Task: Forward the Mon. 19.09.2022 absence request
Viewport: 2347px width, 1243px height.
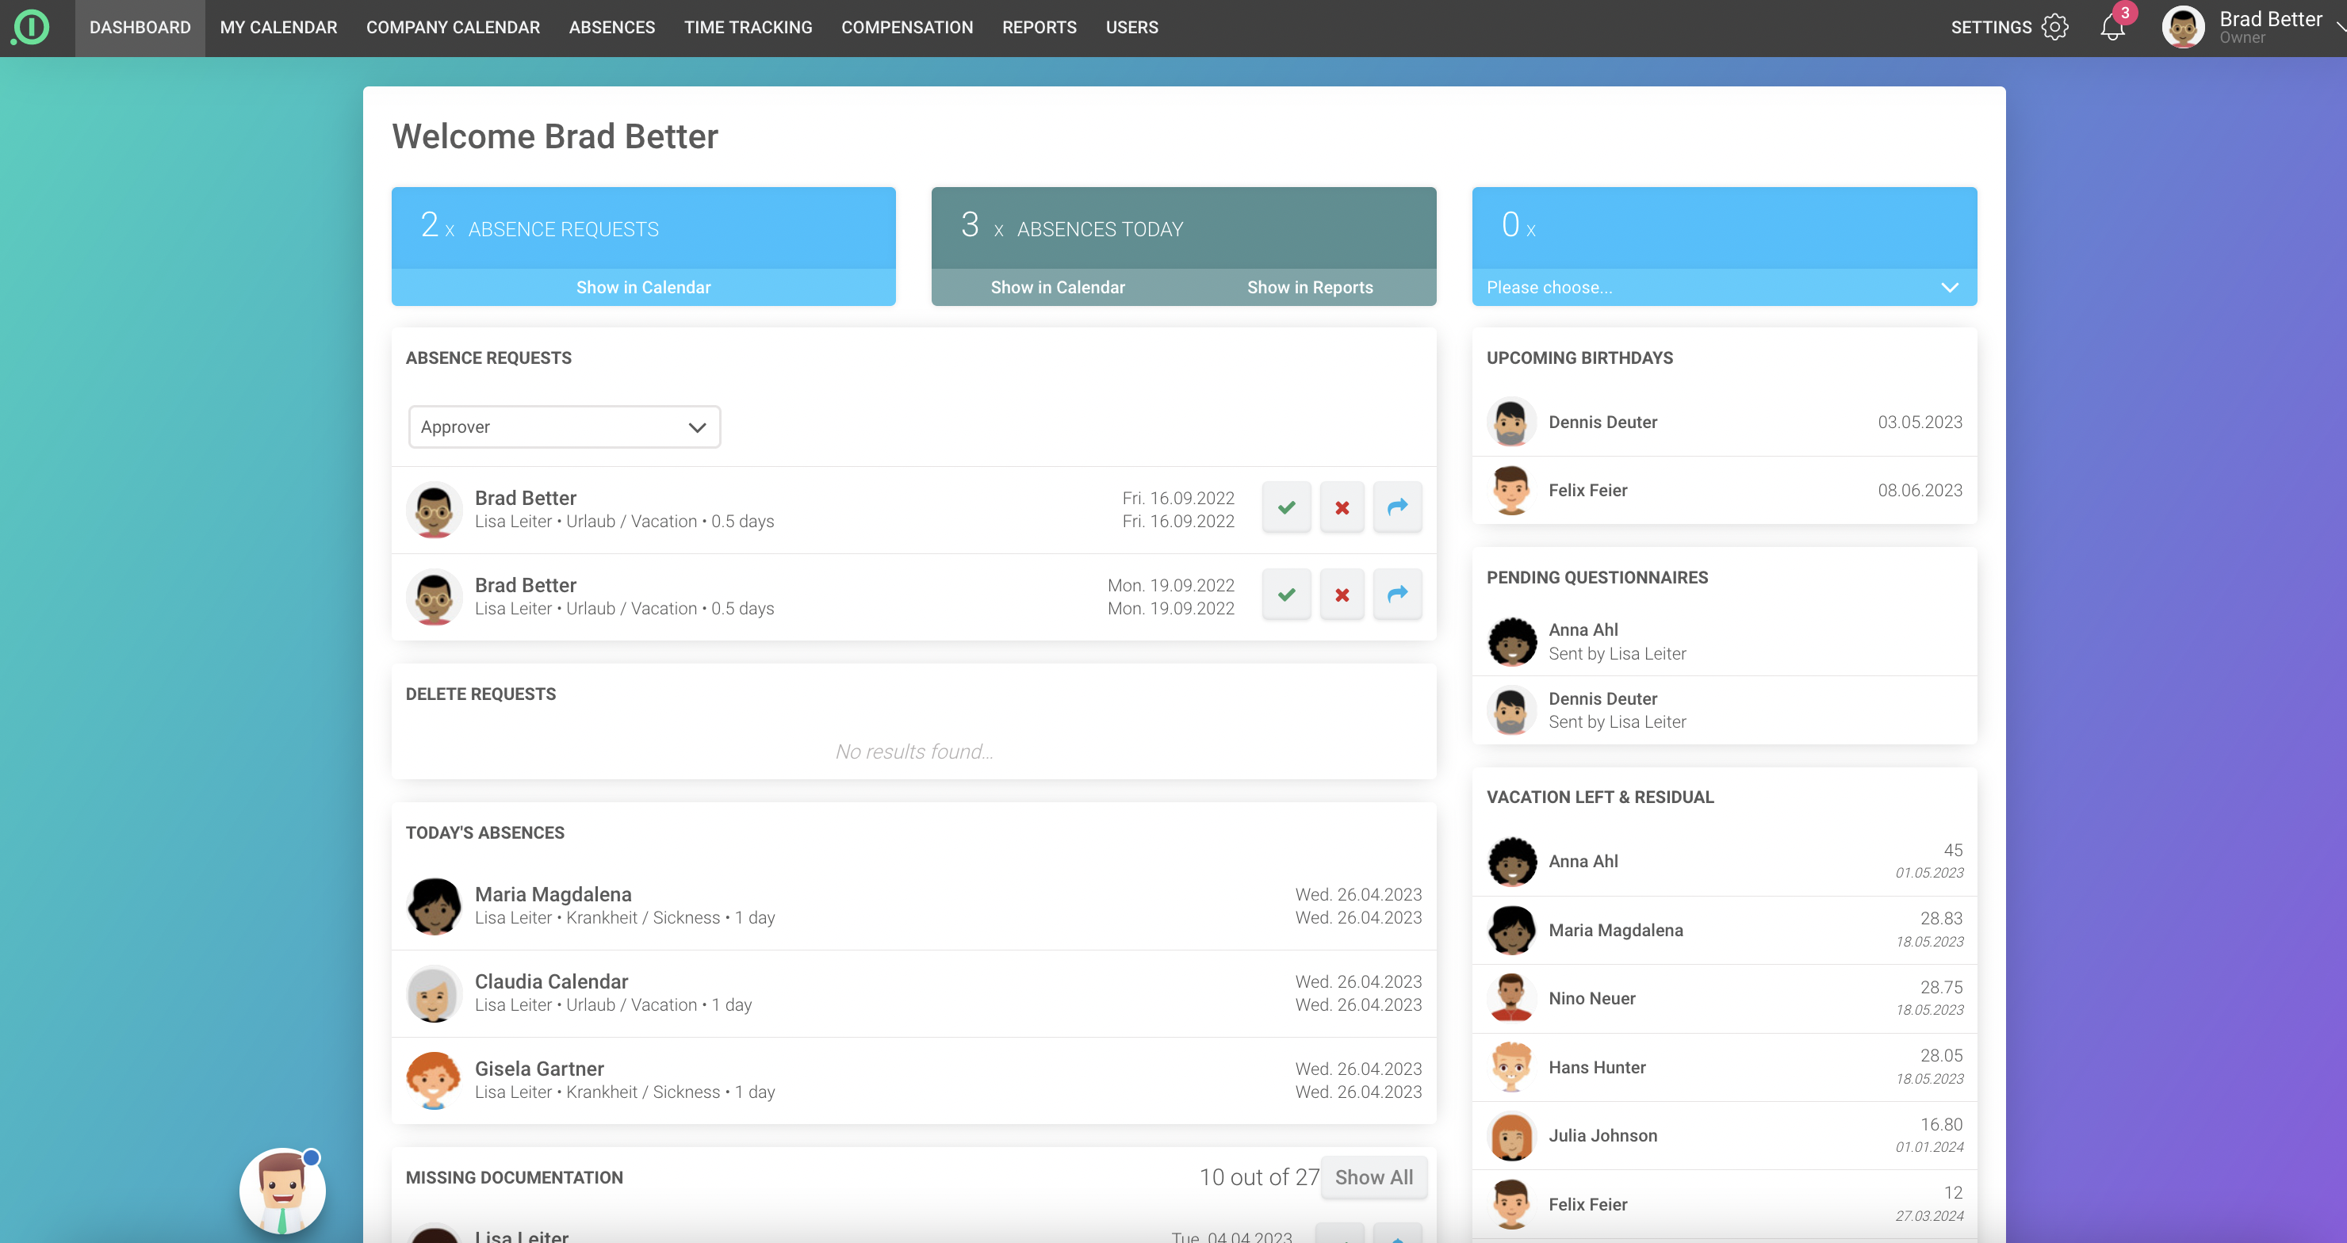Action: (1397, 595)
